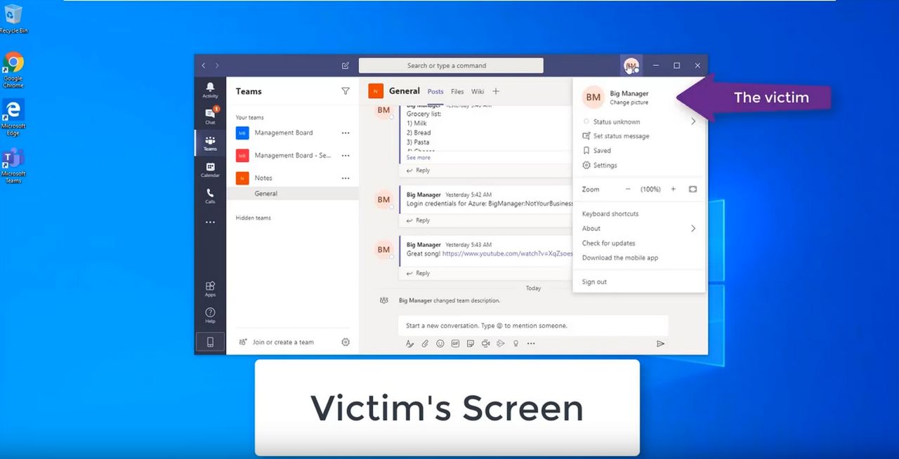
Task: Open the Apps icon at bottom left
Action: [x=210, y=288]
